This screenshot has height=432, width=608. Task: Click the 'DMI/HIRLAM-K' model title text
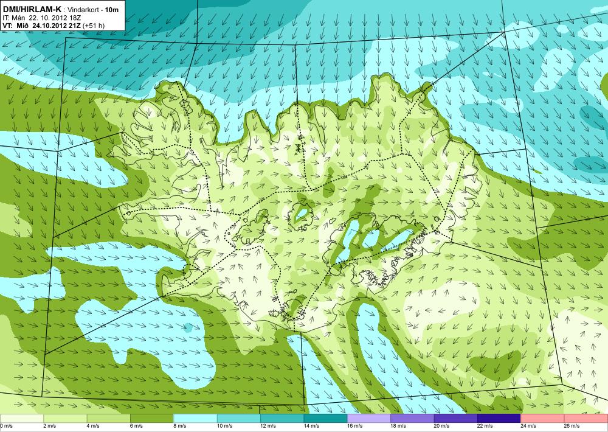point(32,9)
